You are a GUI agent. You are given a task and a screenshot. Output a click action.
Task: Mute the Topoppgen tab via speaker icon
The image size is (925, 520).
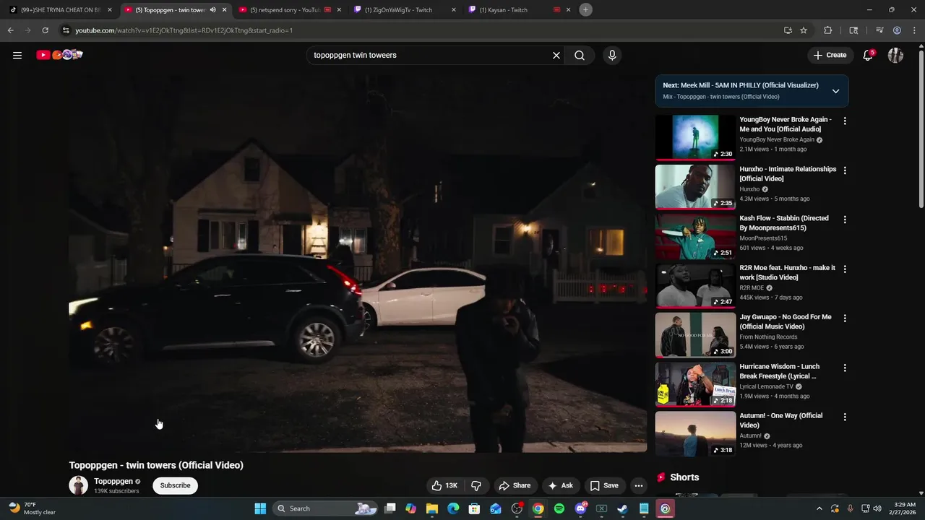[x=212, y=10]
